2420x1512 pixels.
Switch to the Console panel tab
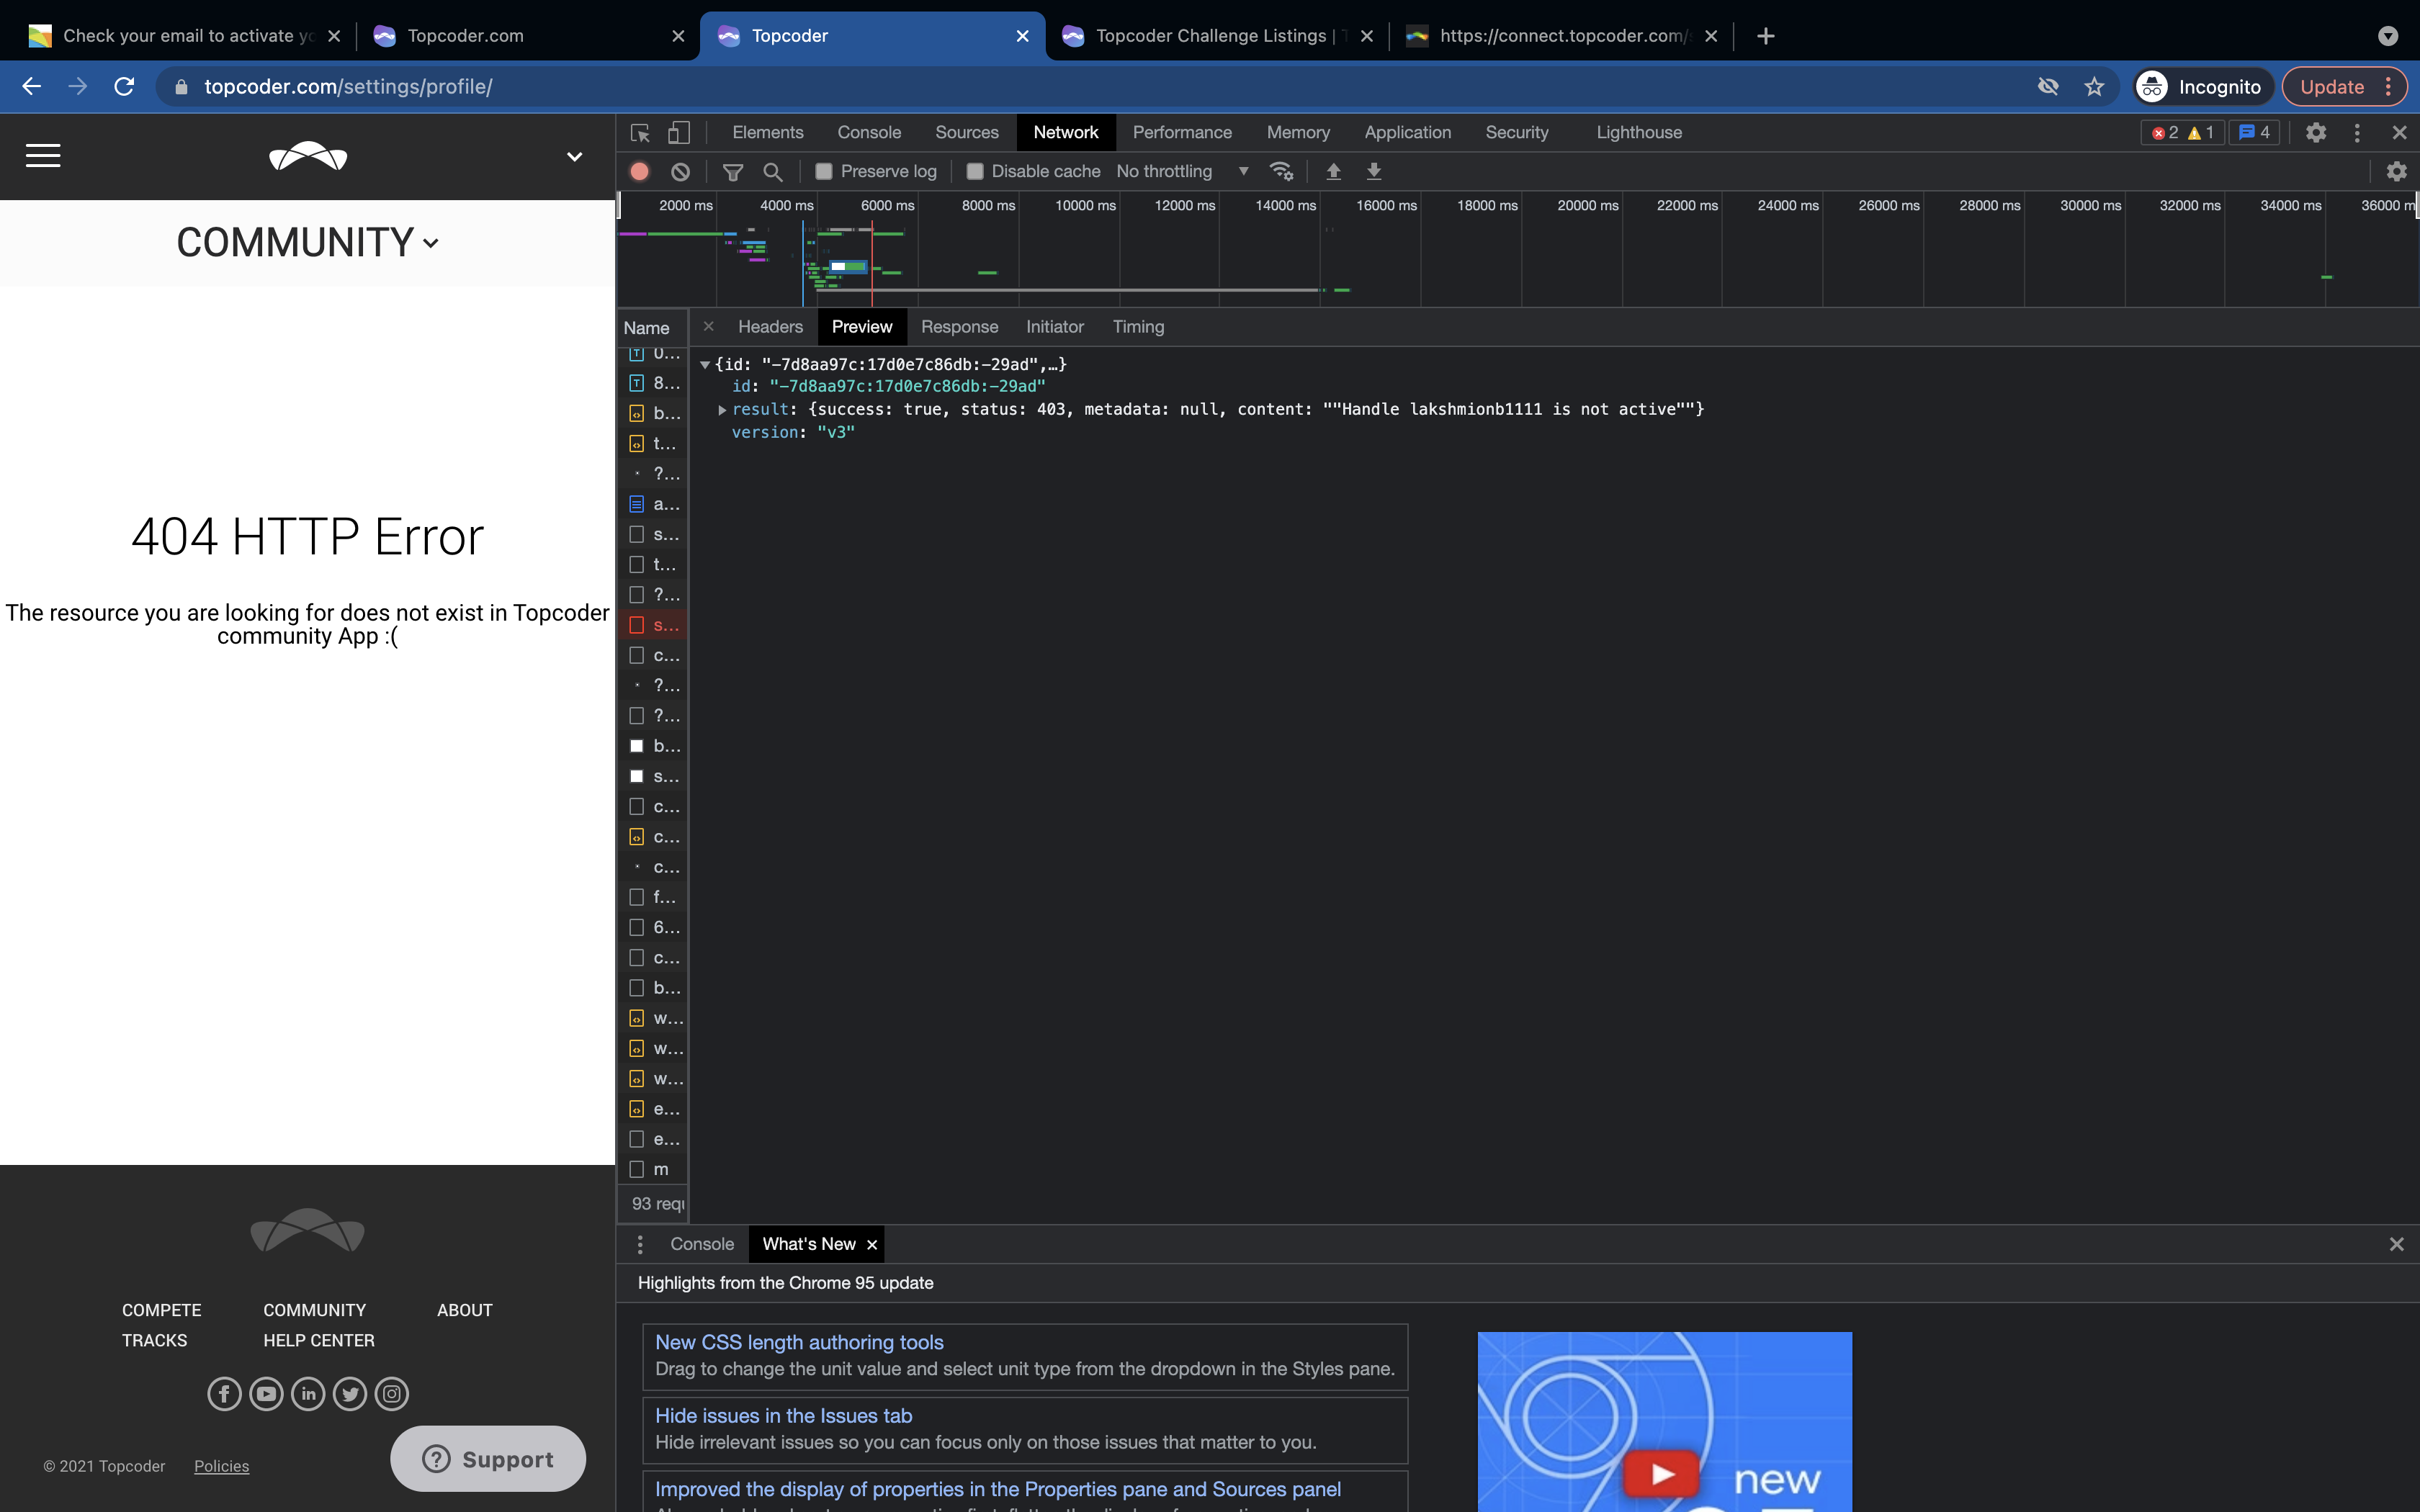tap(869, 133)
